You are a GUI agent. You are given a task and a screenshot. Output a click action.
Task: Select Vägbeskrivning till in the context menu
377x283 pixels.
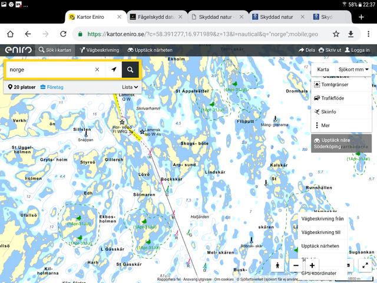(322, 232)
